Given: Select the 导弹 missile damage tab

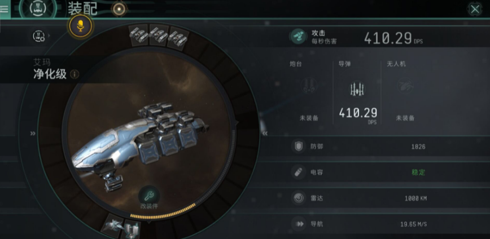Looking at the screenshot, I should point(357,93).
